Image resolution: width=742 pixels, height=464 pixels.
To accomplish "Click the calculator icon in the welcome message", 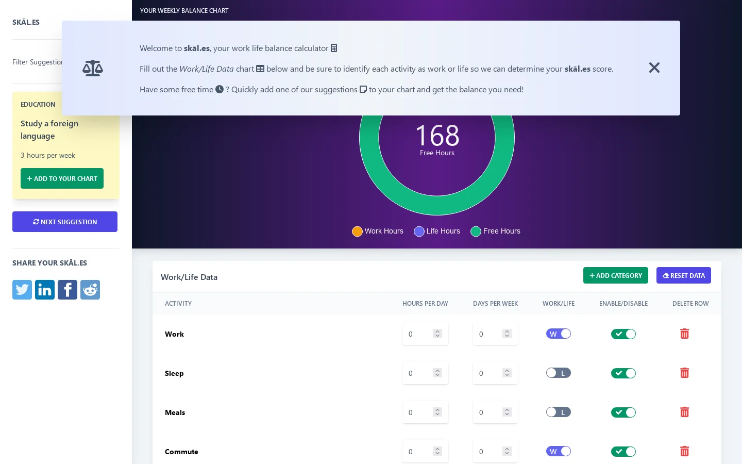I will coord(334,48).
